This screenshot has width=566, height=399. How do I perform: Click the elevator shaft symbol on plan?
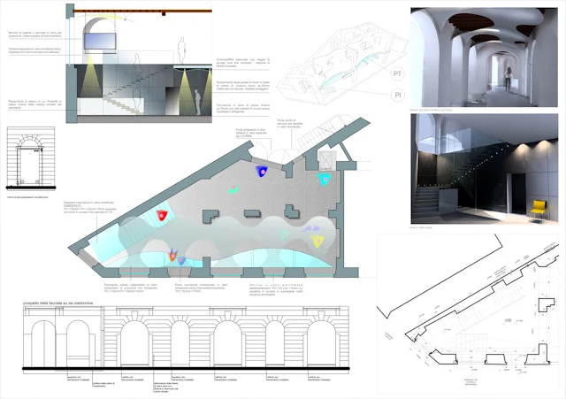click(327, 159)
